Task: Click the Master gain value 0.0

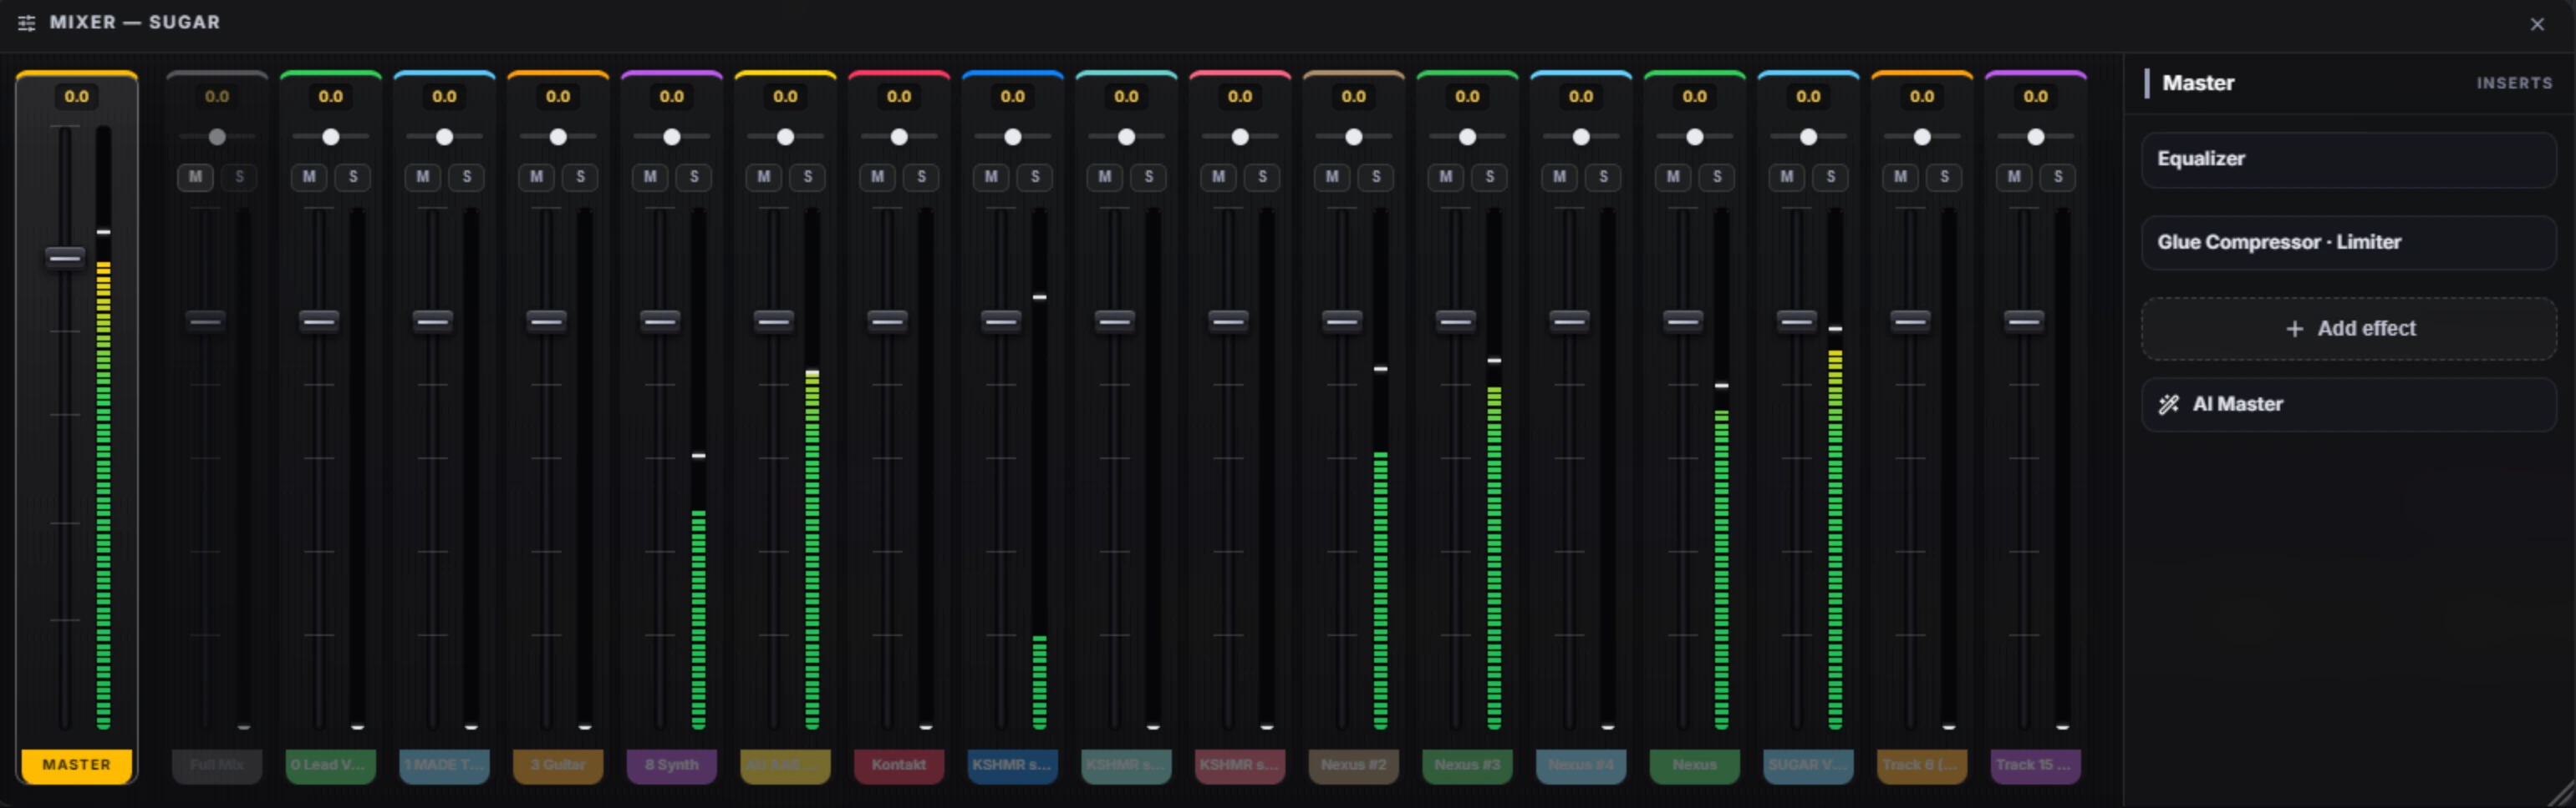Action: [x=76, y=97]
